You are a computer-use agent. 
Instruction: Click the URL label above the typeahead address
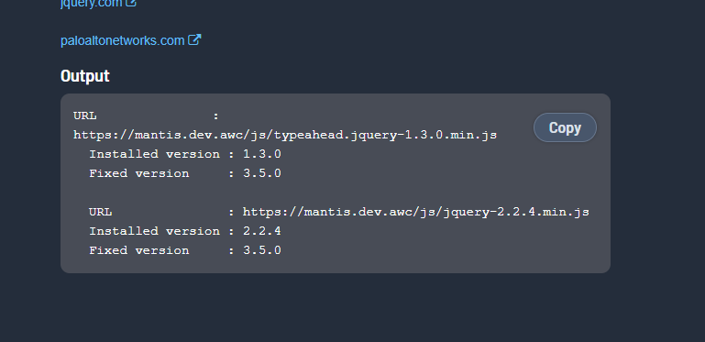(85, 116)
